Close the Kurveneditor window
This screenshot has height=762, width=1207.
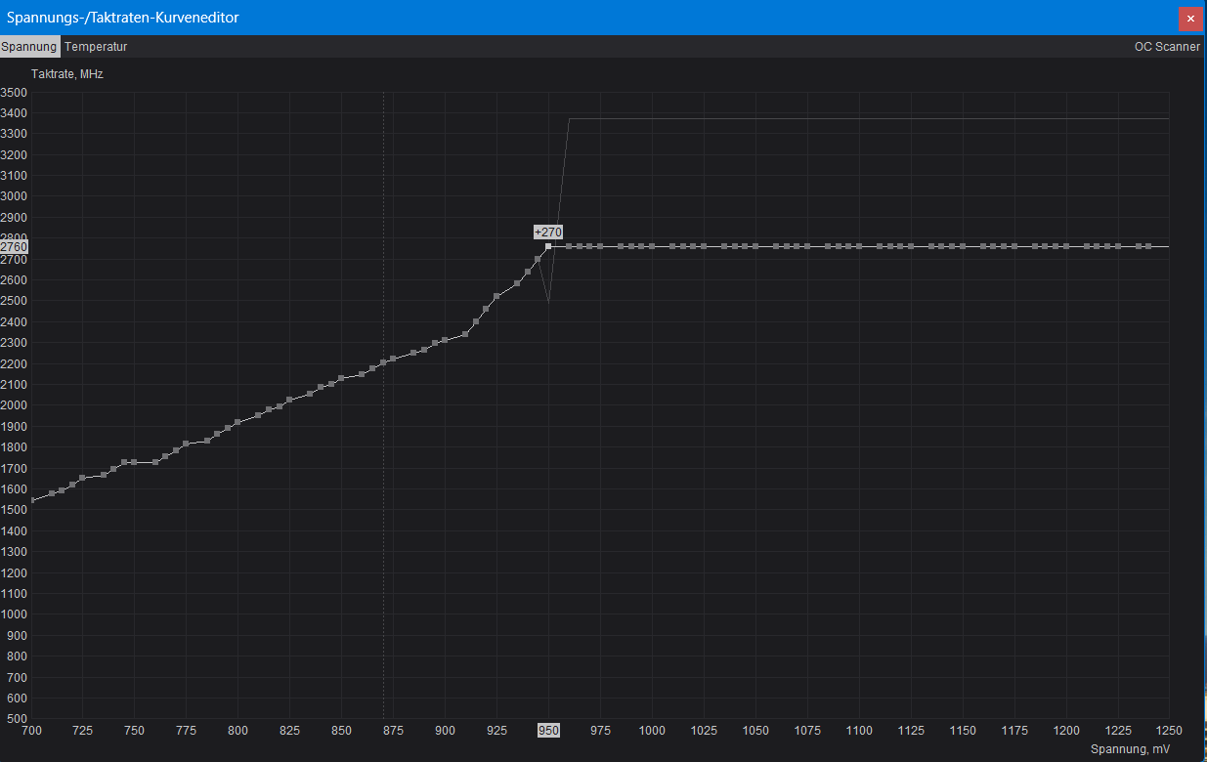[x=1190, y=19]
